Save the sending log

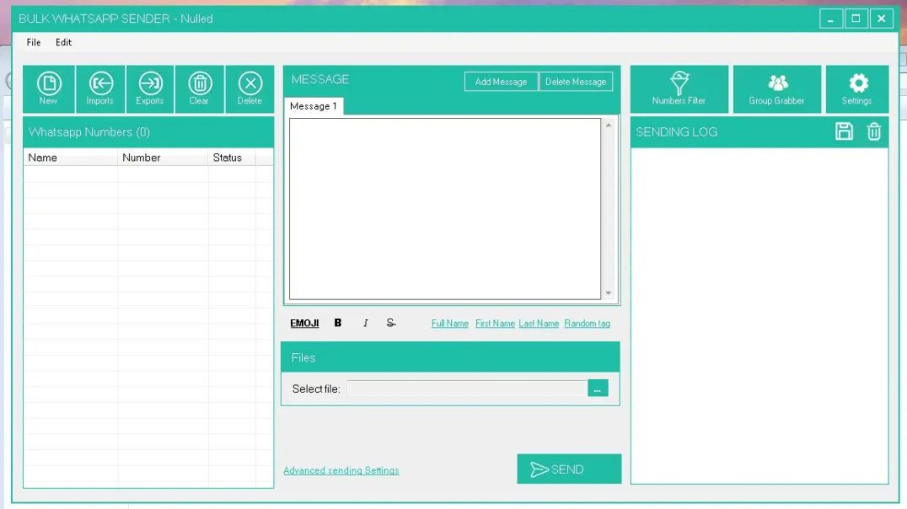pyautogui.click(x=845, y=131)
